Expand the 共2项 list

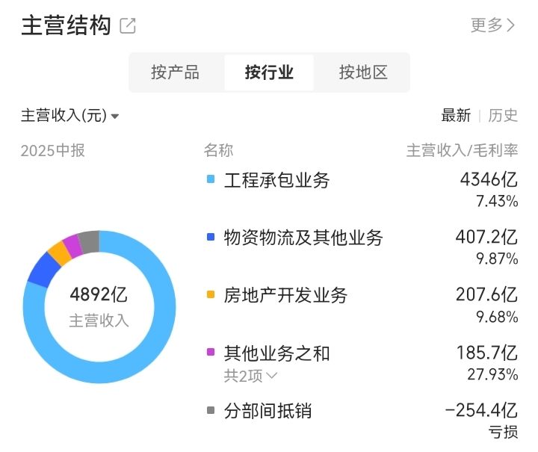250,376
